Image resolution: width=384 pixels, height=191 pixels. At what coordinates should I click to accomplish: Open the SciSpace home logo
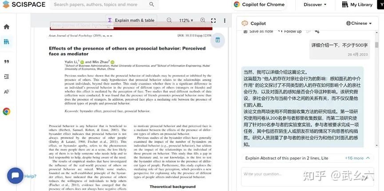coord(24,4)
